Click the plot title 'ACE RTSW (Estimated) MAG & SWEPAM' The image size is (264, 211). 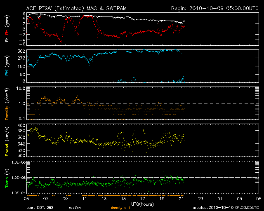click(76, 8)
